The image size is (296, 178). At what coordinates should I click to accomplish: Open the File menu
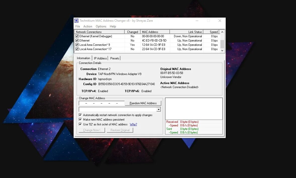(x=78, y=26)
